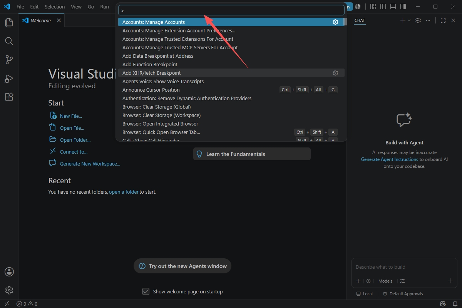This screenshot has height=308, width=462.
Task: Click the command palette input field
Action: (231, 10)
